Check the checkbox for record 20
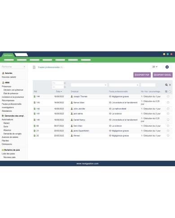Screen dimensions: 175x218 pyautogui.click(x=168, y=136)
